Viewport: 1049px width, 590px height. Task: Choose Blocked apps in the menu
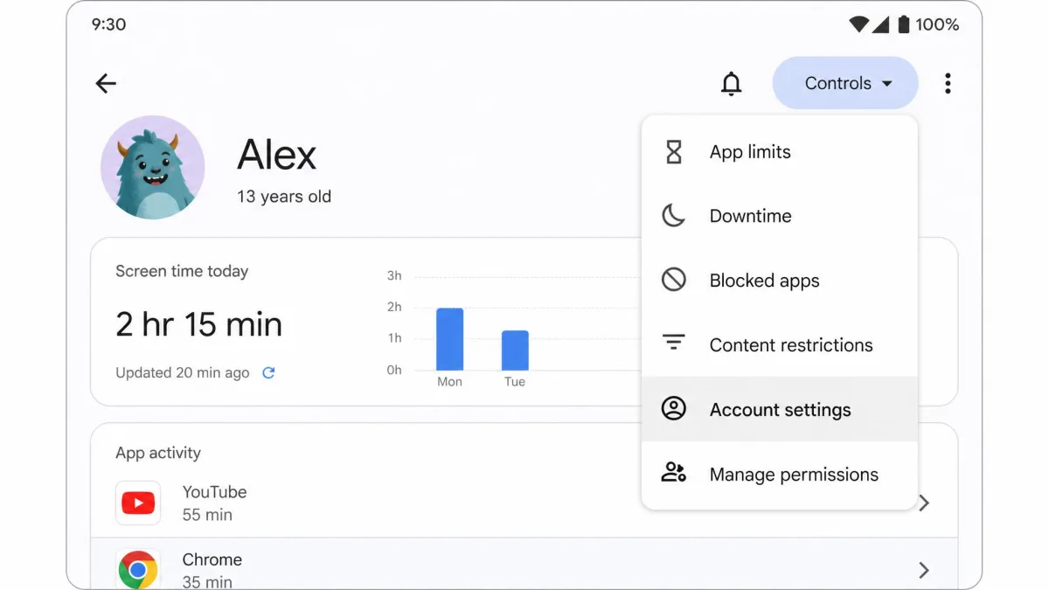(x=780, y=281)
